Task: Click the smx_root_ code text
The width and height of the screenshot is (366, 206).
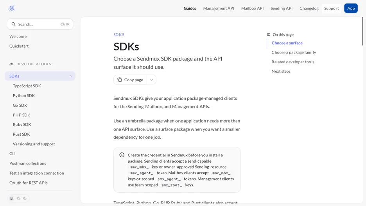Action: point(172,185)
